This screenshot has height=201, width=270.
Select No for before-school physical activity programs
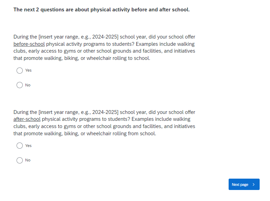click(20, 85)
